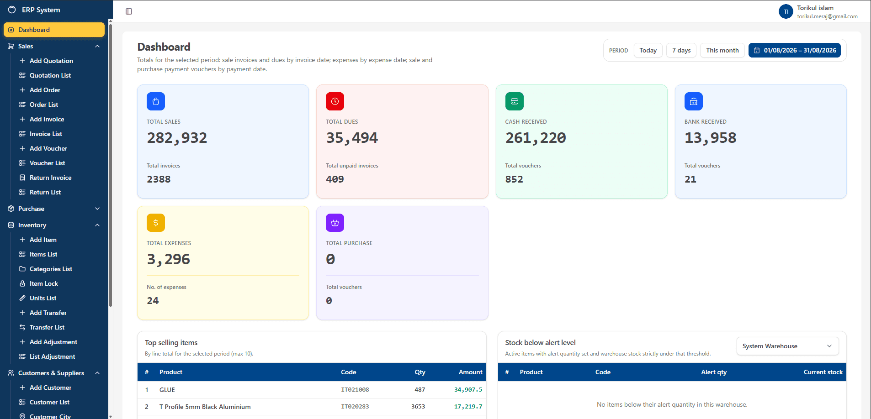The height and width of the screenshot is (419, 871).
Task: Click the plus icon beside Add Customer
Action: pyautogui.click(x=22, y=388)
